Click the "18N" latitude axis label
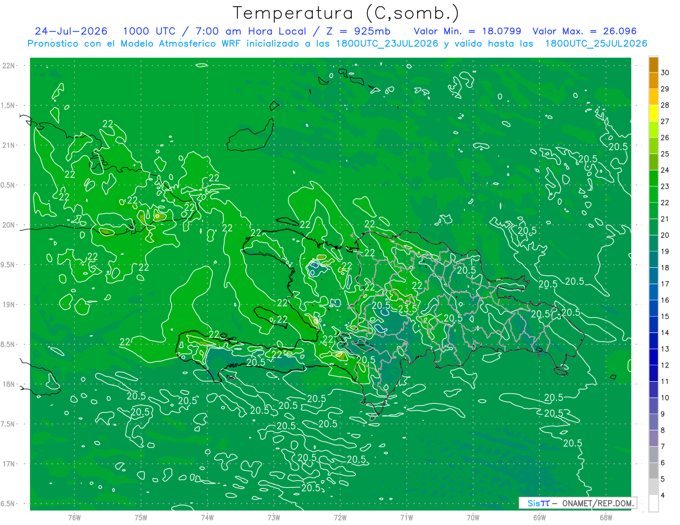The width and height of the screenshot is (680, 525). pyautogui.click(x=9, y=384)
